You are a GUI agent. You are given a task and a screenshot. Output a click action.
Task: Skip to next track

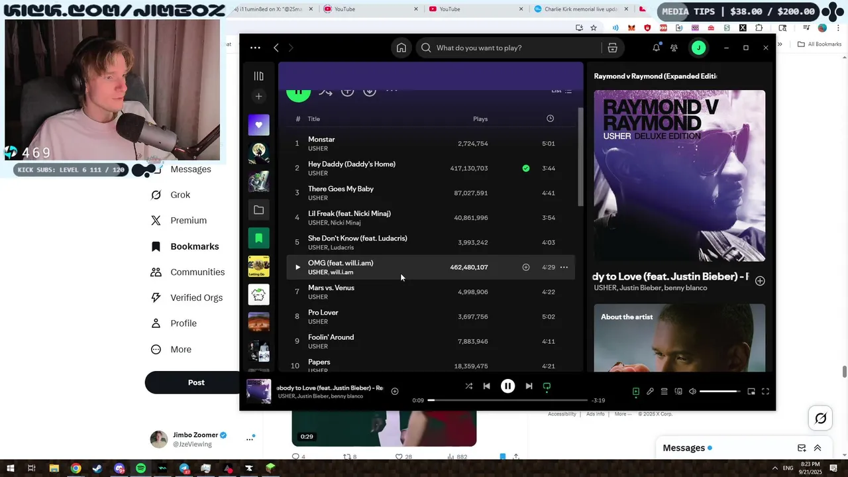click(x=529, y=386)
